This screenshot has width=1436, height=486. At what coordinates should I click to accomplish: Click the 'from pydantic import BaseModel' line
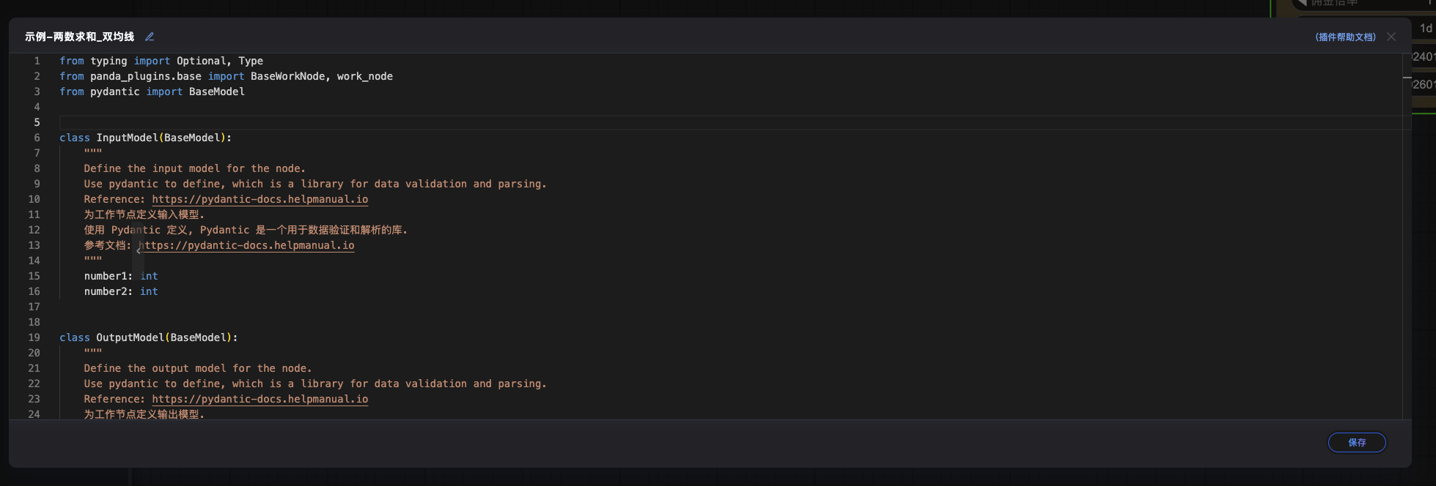pos(152,91)
